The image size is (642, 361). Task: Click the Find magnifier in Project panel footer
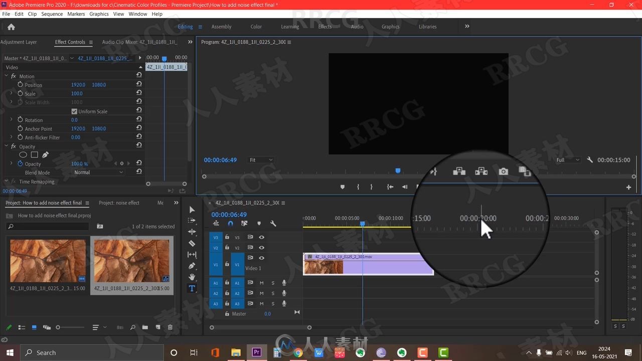point(133,327)
